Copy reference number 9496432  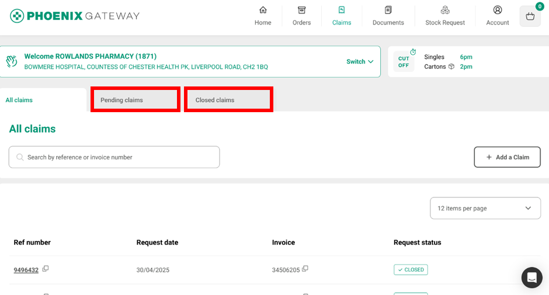click(46, 269)
